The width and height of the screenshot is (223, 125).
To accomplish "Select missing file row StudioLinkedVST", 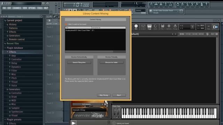I will tap(95, 30).
